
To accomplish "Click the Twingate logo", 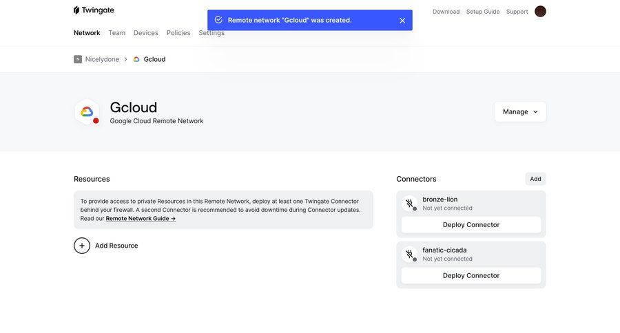I will (x=94, y=10).
